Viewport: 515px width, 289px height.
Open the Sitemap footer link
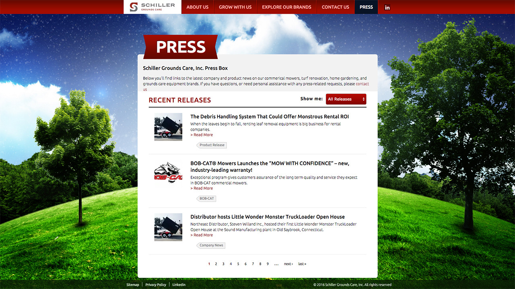(133, 285)
